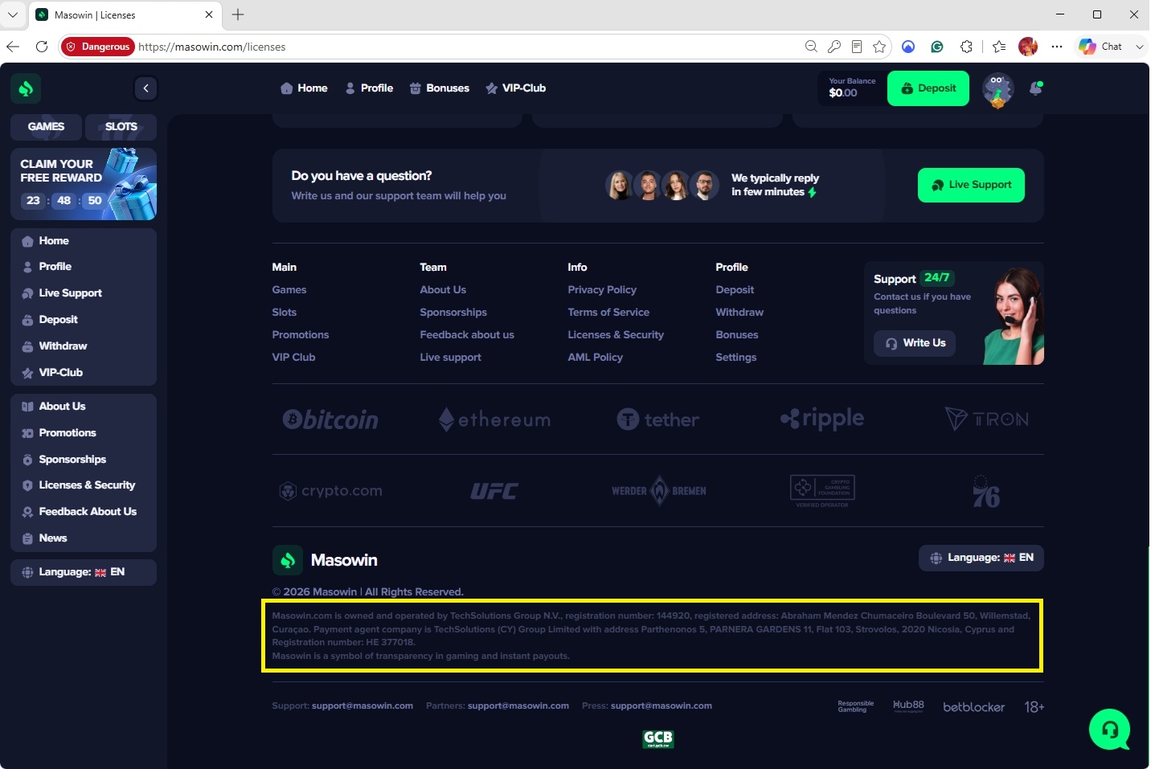Screen dimensions: 1159x769
Task: Open the Feedback about us footer link
Action: coord(467,335)
